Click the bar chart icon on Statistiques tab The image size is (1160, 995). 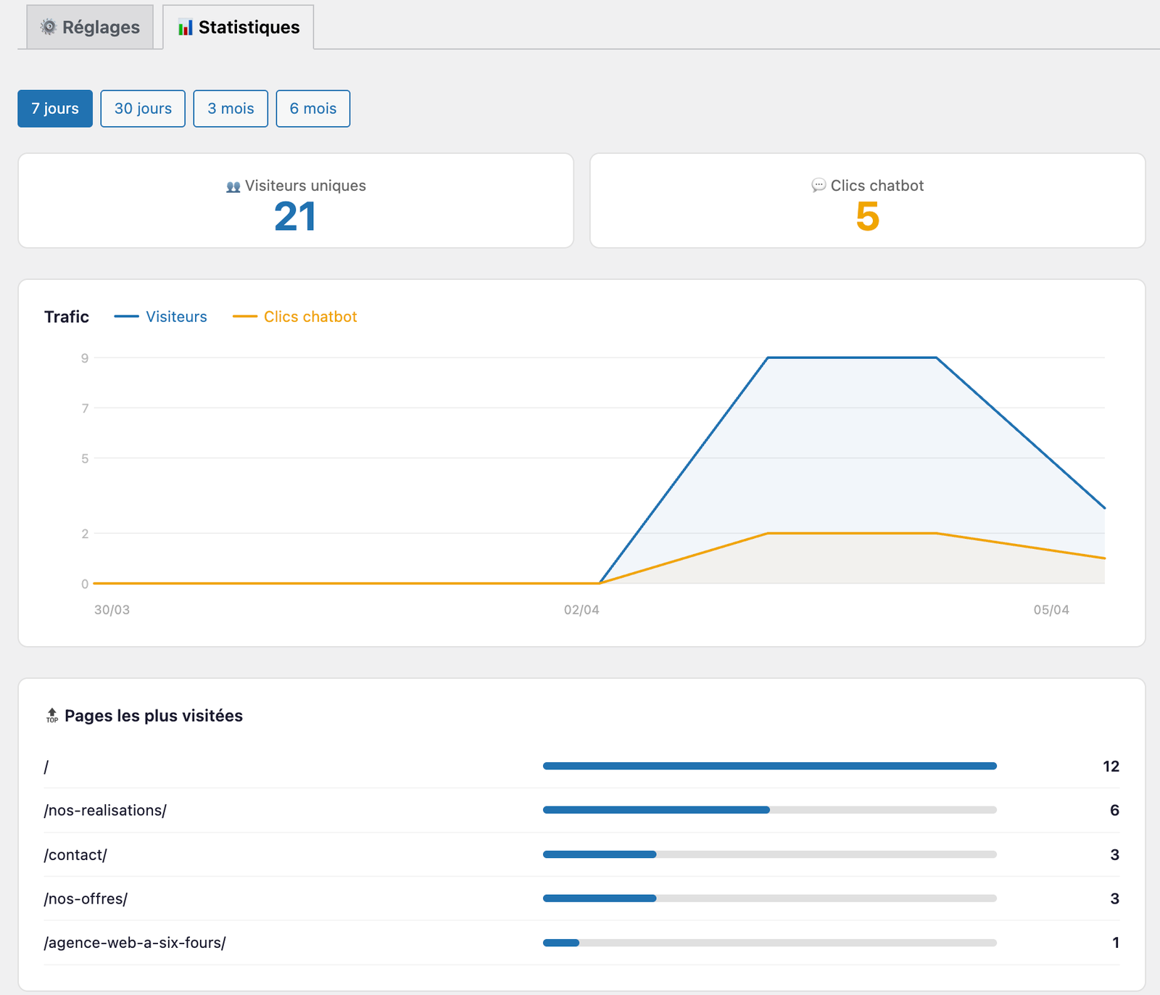pos(185,27)
